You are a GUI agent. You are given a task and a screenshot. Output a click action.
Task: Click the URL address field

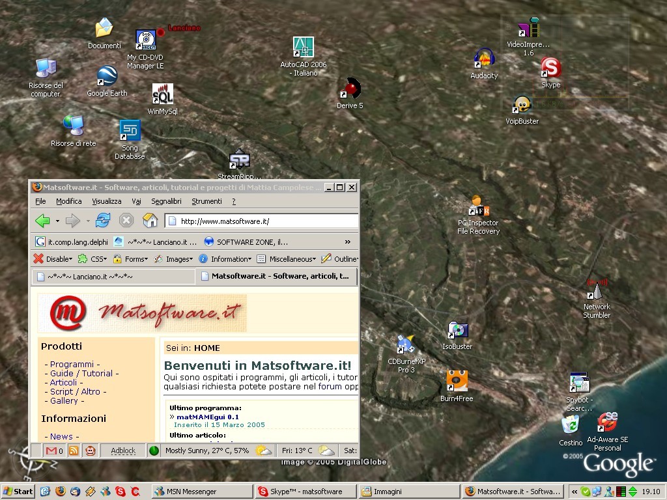coord(262,221)
